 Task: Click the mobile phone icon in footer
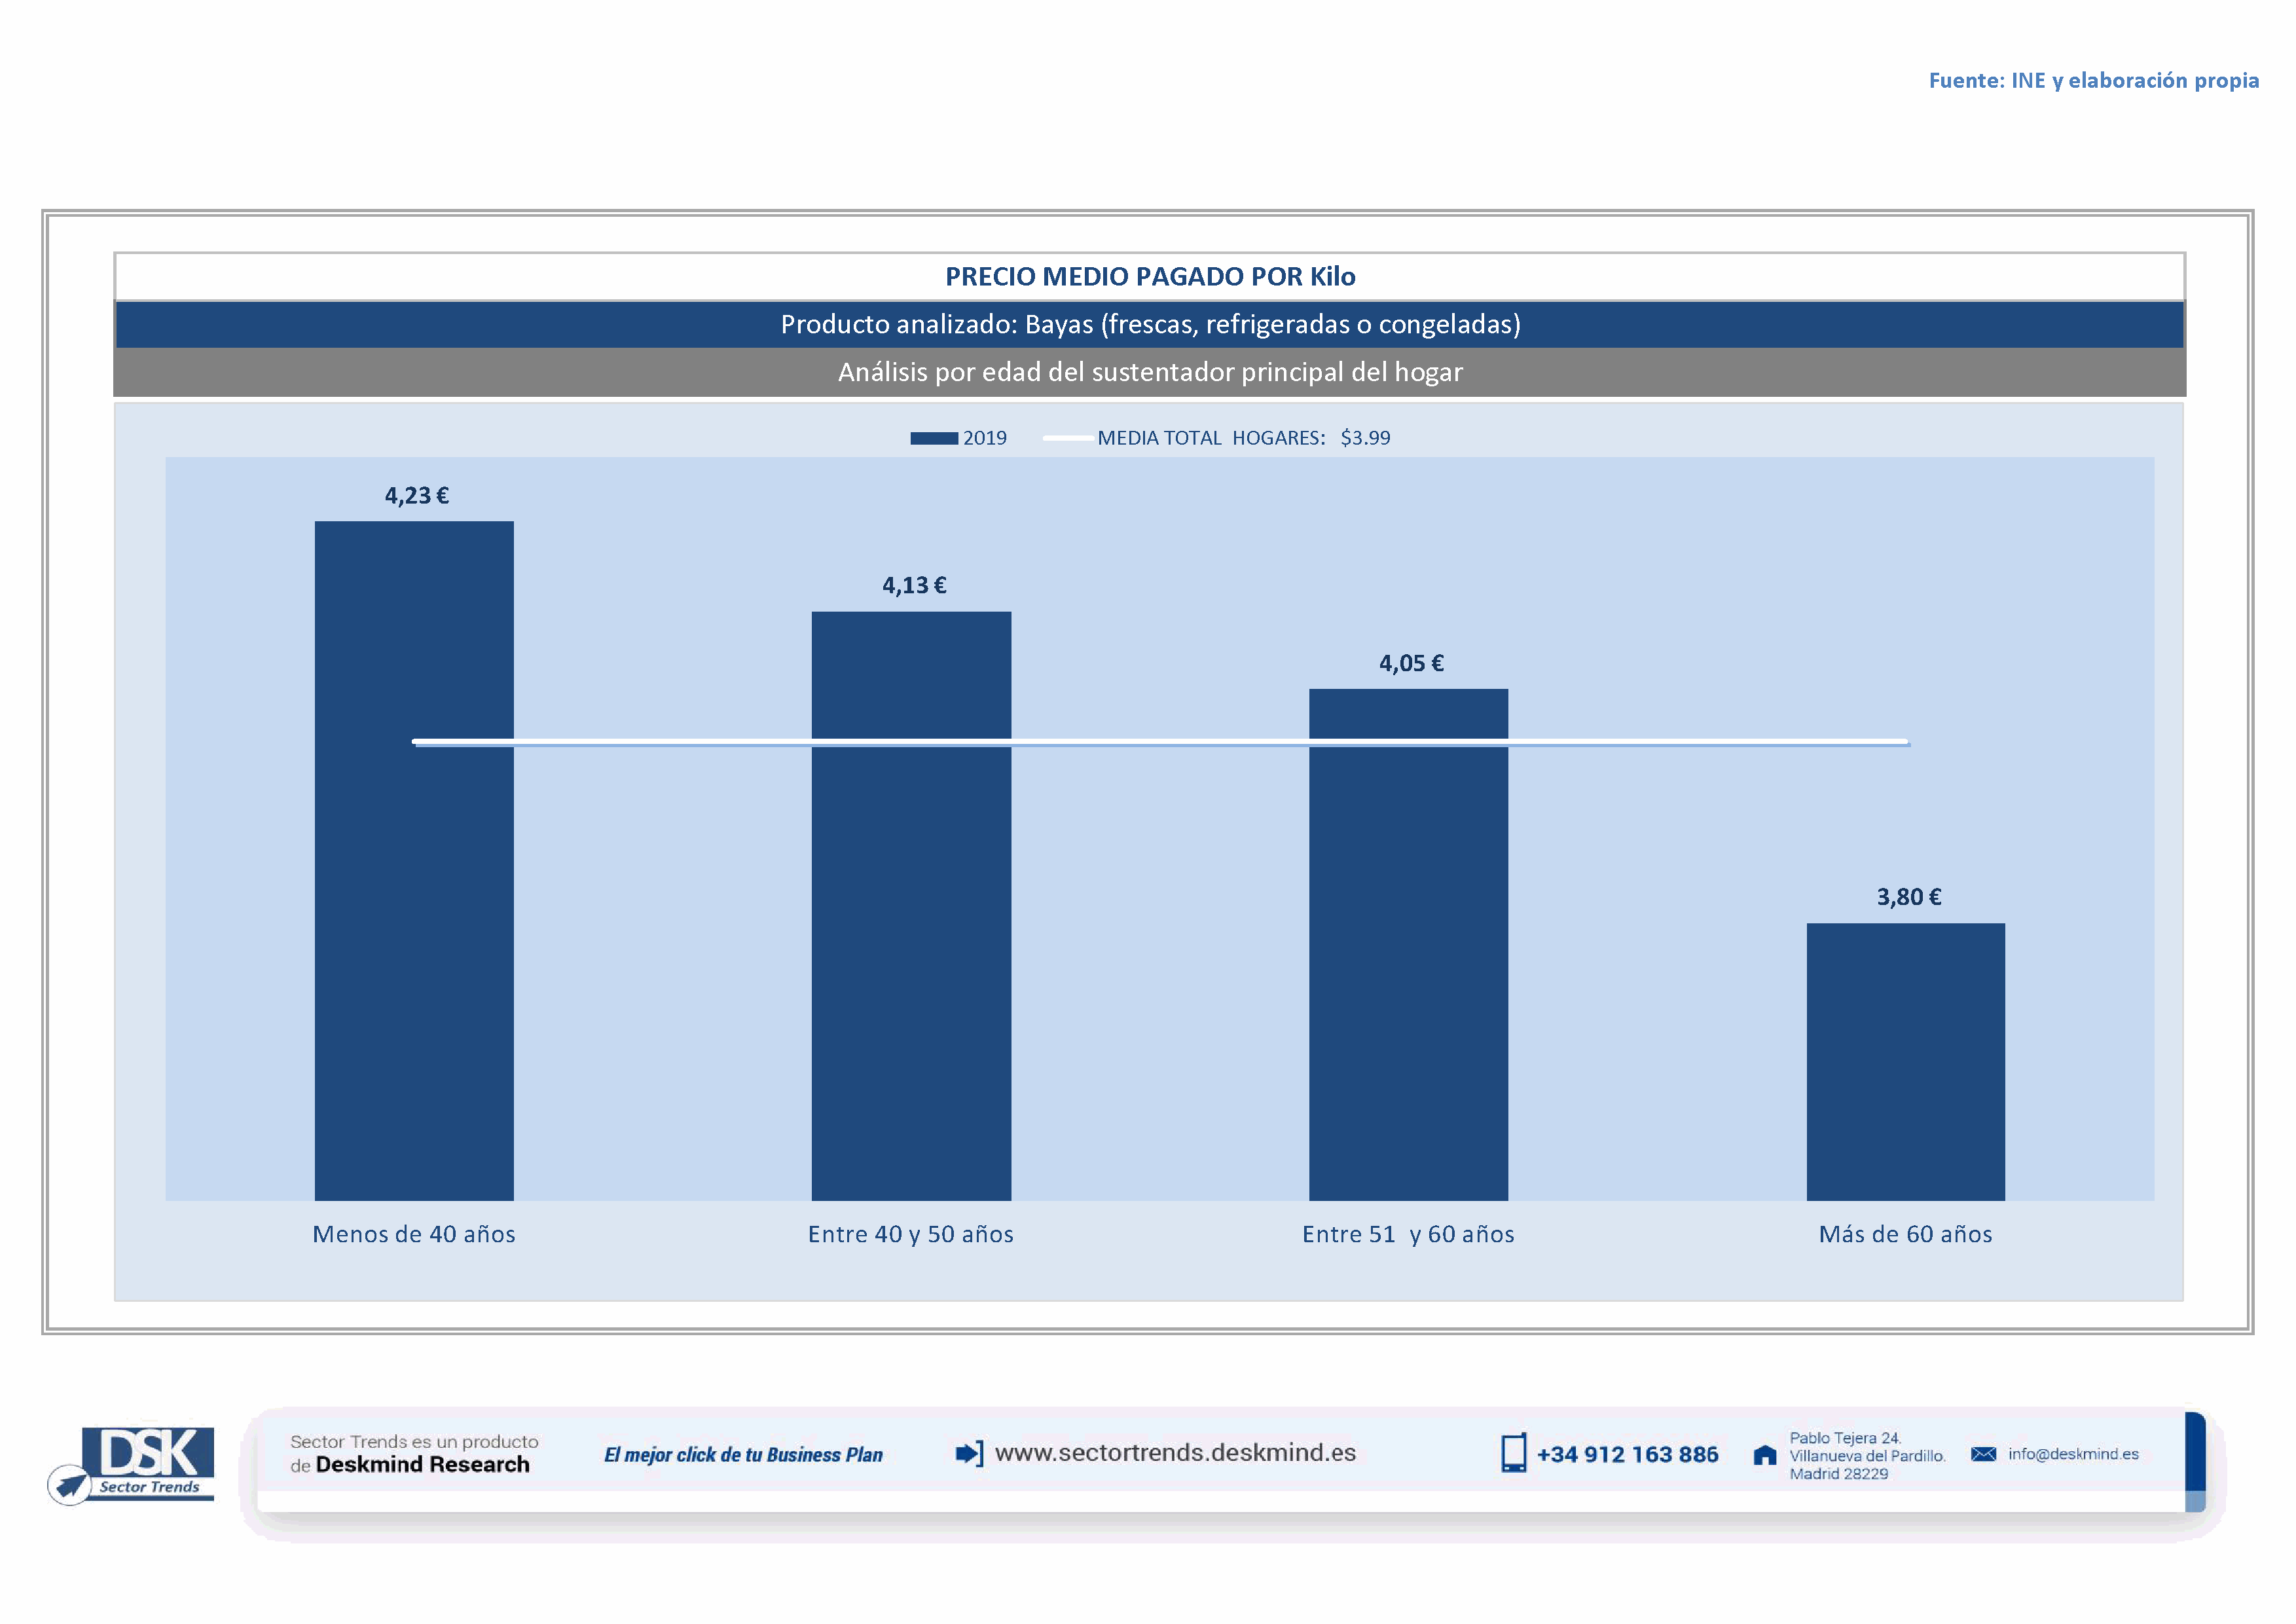(1513, 1453)
